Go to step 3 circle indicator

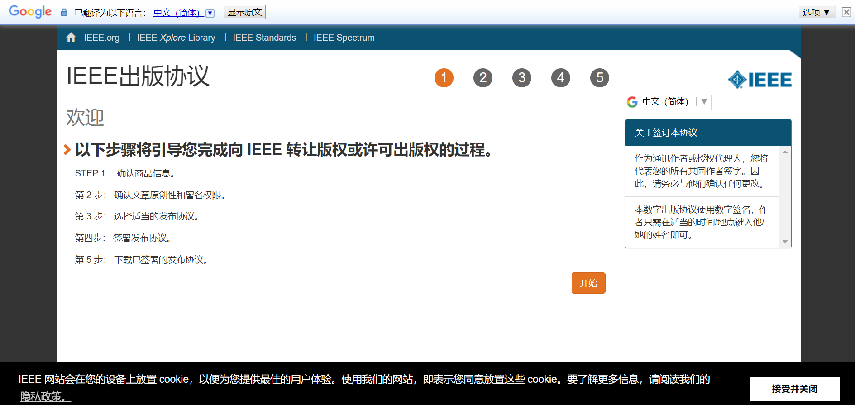[522, 78]
